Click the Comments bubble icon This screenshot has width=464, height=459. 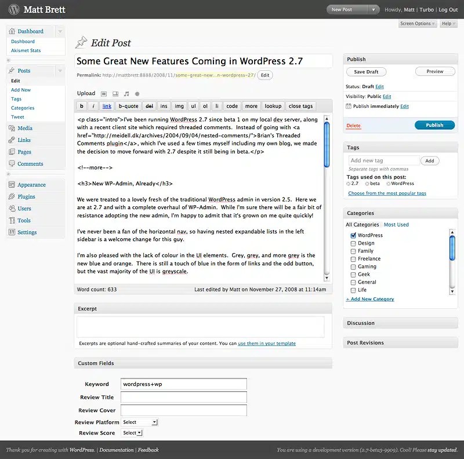[x=12, y=163]
